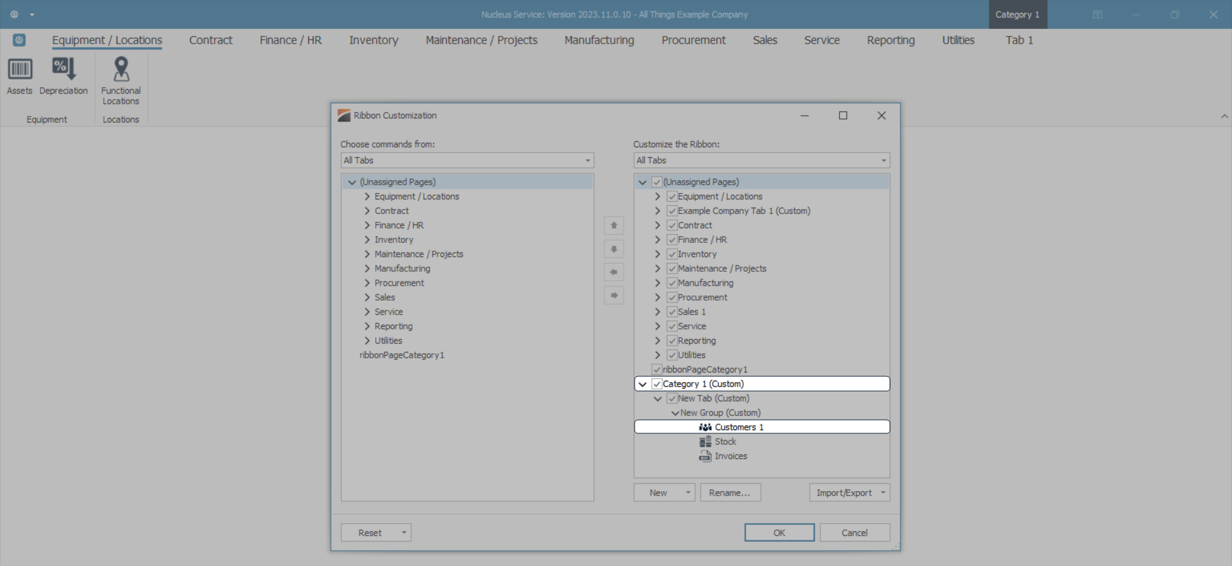1232x566 pixels.
Task: Toggle the Example Company Tab 1 (Custom) checkbox
Action: coord(672,211)
